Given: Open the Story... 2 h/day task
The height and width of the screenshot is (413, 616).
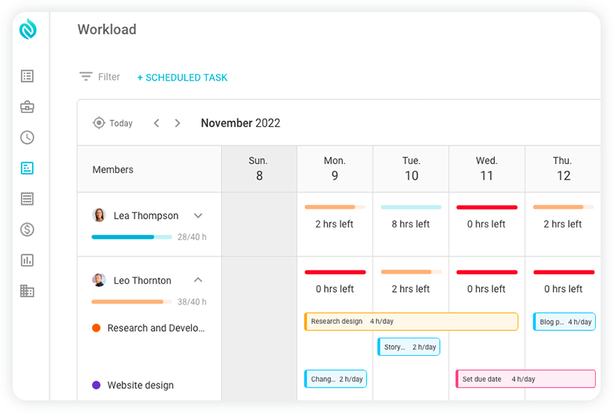Looking at the screenshot, I should 409,347.
